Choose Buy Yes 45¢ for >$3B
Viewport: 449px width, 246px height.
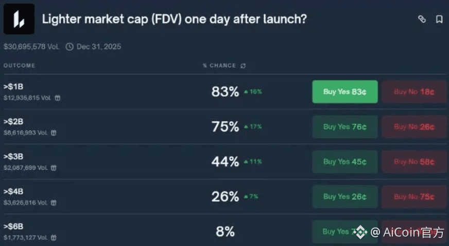344,162
